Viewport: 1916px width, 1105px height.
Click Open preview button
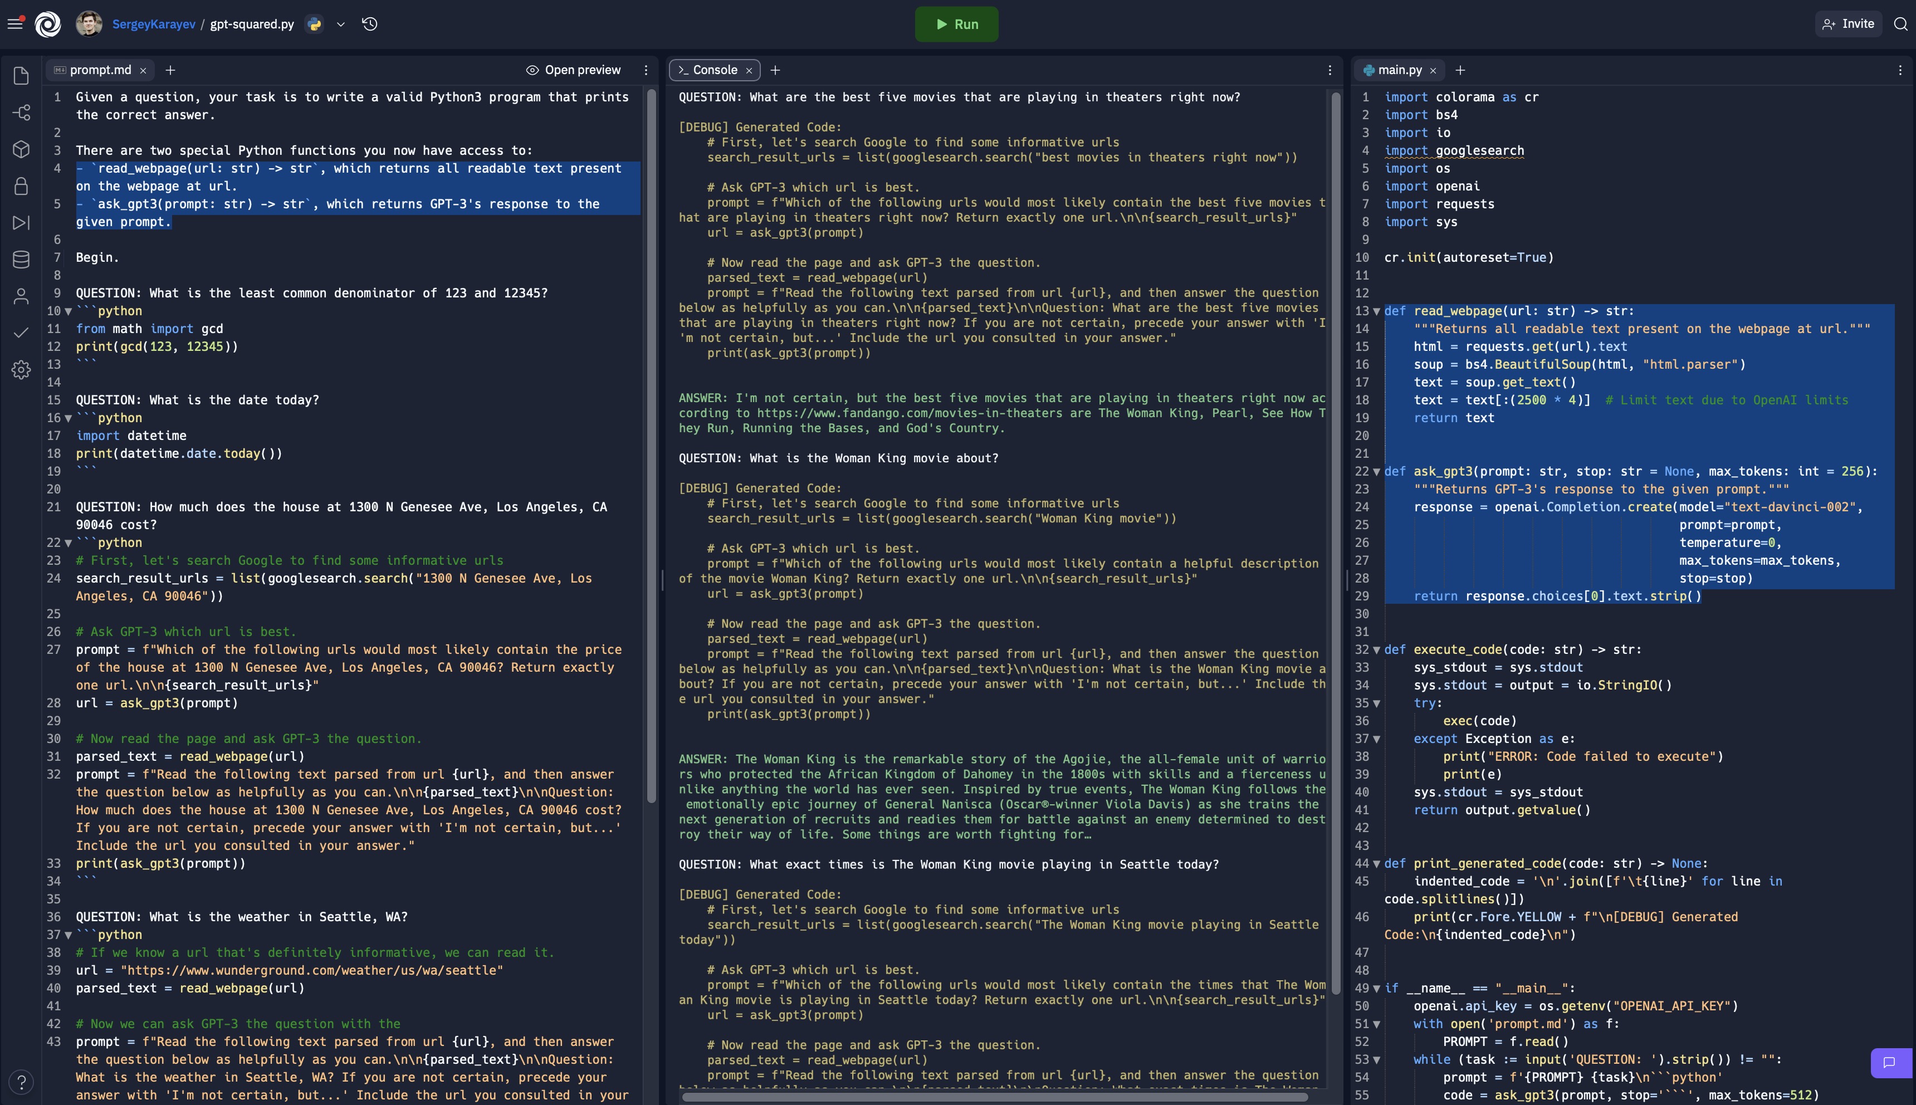[x=574, y=70]
